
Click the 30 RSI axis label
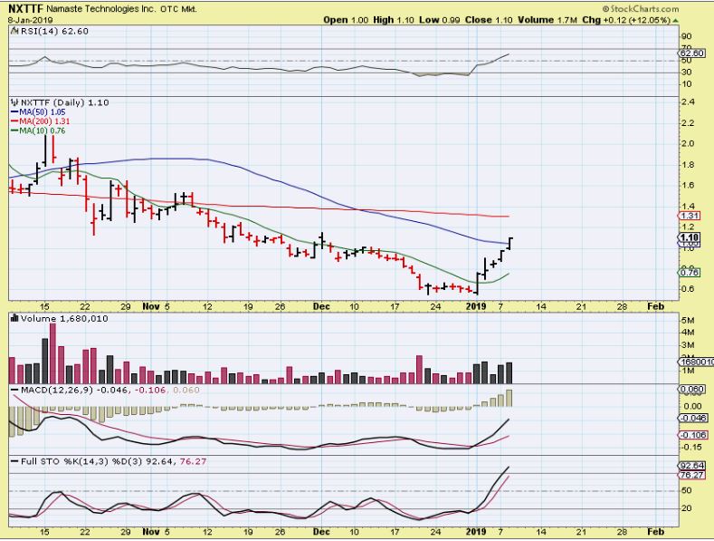687,72
